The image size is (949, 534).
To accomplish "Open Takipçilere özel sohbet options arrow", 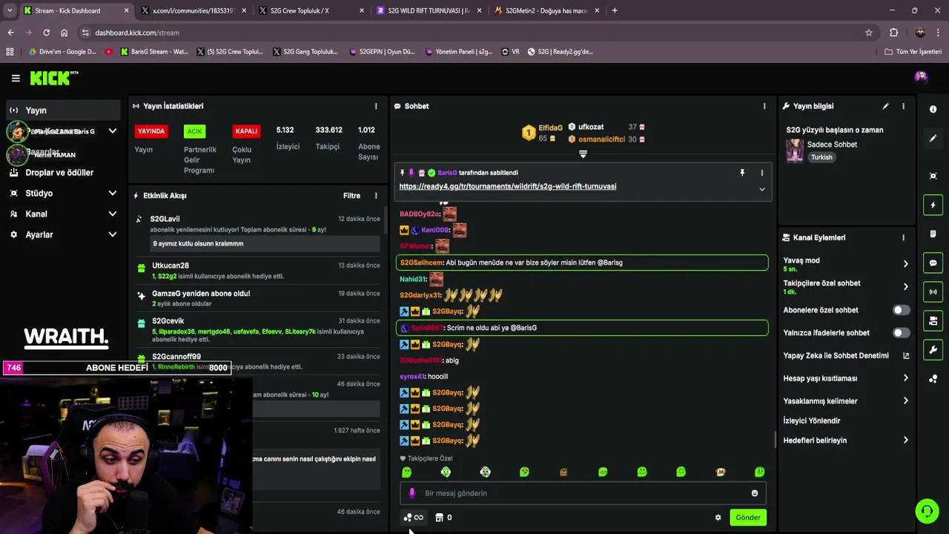I will pyautogui.click(x=905, y=287).
